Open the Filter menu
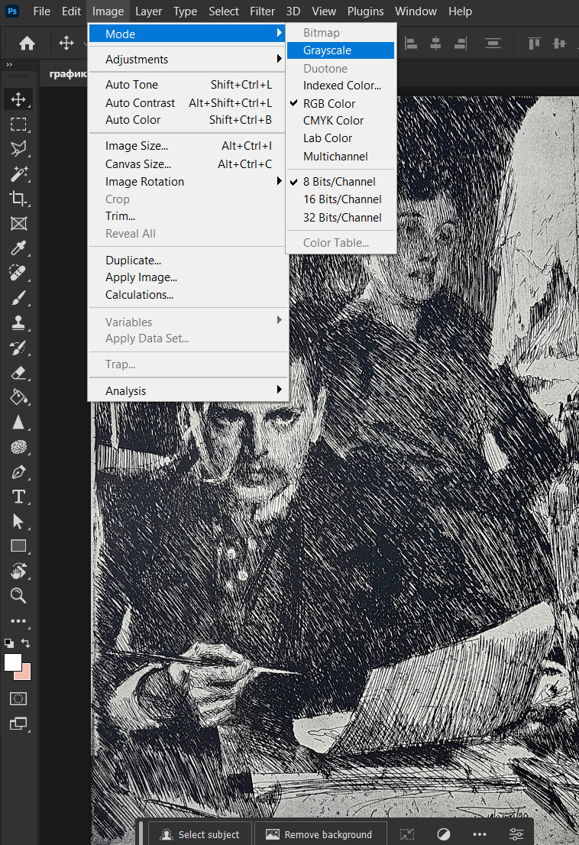This screenshot has width=579, height=845. tap(262, 11)
